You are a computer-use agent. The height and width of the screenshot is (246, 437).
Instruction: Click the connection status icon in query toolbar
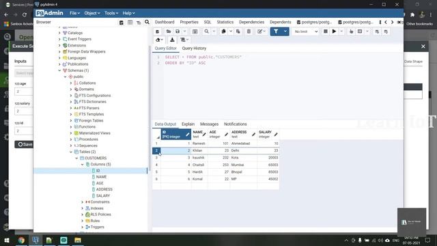click(x=157, y=31)
